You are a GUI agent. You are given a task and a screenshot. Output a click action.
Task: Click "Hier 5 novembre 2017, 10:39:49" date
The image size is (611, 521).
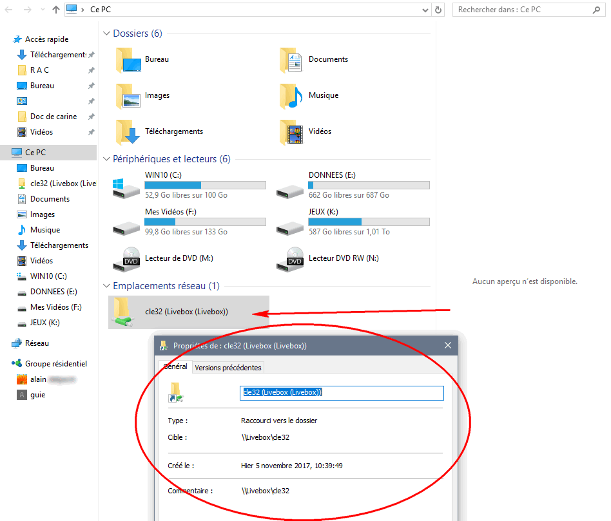click(292, 466)
